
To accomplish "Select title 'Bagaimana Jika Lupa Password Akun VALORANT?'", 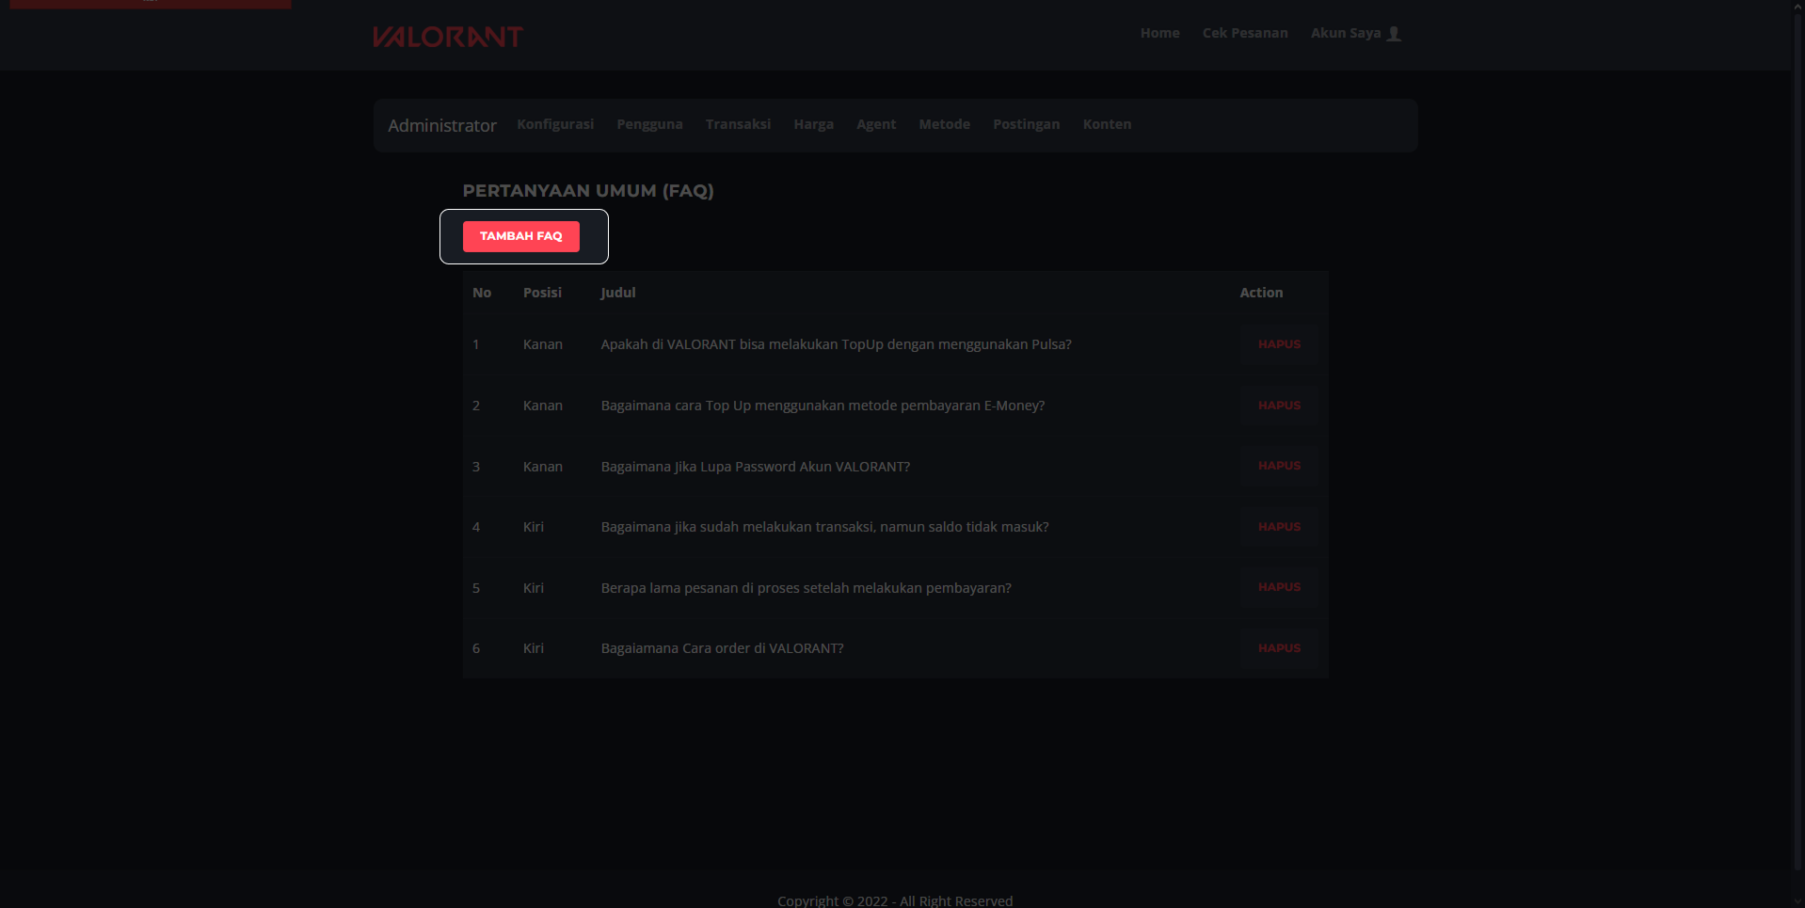I will 755,467.
